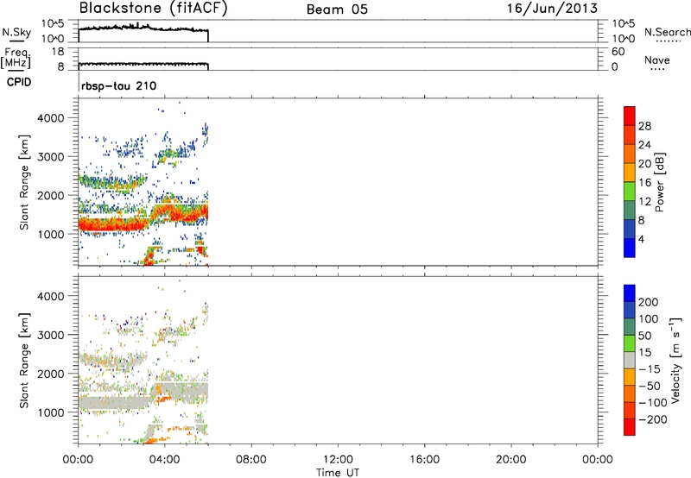Click the "60" Nave axis tick label
The height and width of the screenshot is (478, 691).
click(x=618, y=52)
